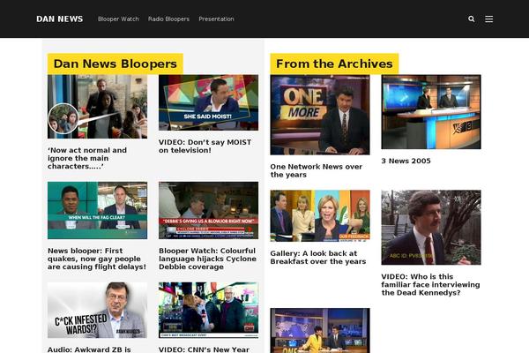Viewport: 529px width, 353px height.
Task: Open newsroom thumbnail with presenter in yellow jacket
Action: [320, 330]
